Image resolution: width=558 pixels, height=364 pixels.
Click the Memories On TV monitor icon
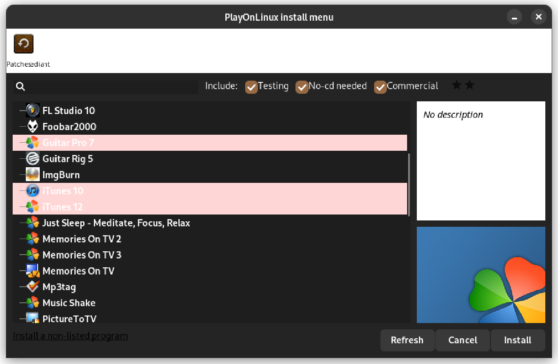pos(33,271)
